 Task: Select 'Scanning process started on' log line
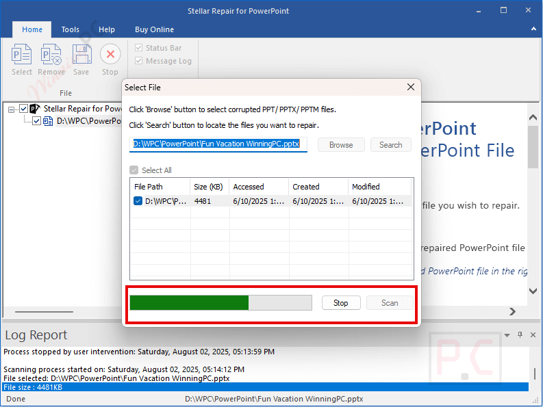(x=124, y=369)
